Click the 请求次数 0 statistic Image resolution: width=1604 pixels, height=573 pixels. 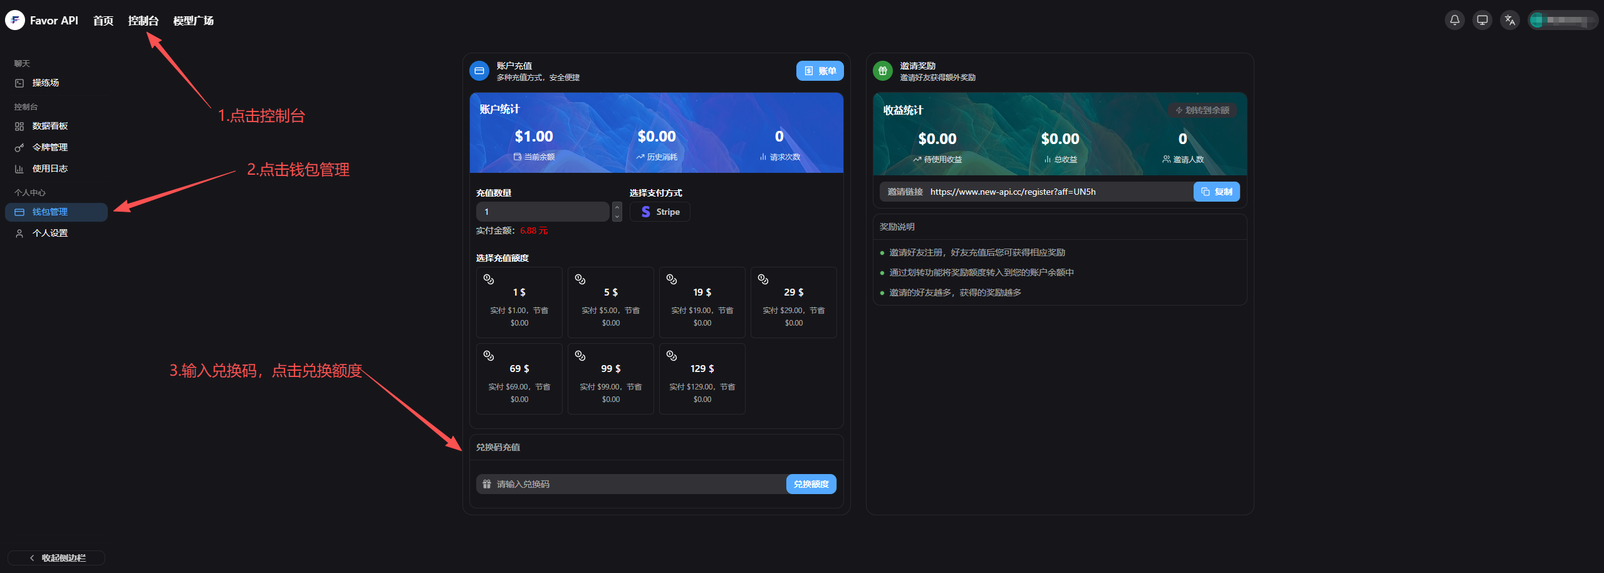click(779, 137)
